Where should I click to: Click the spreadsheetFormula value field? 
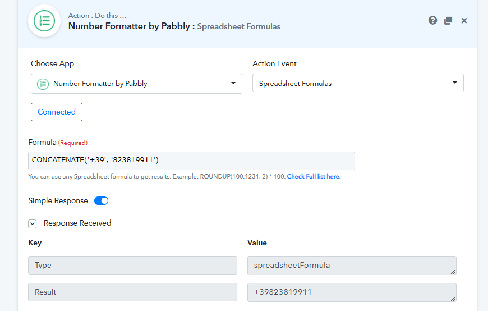[351, 266]
